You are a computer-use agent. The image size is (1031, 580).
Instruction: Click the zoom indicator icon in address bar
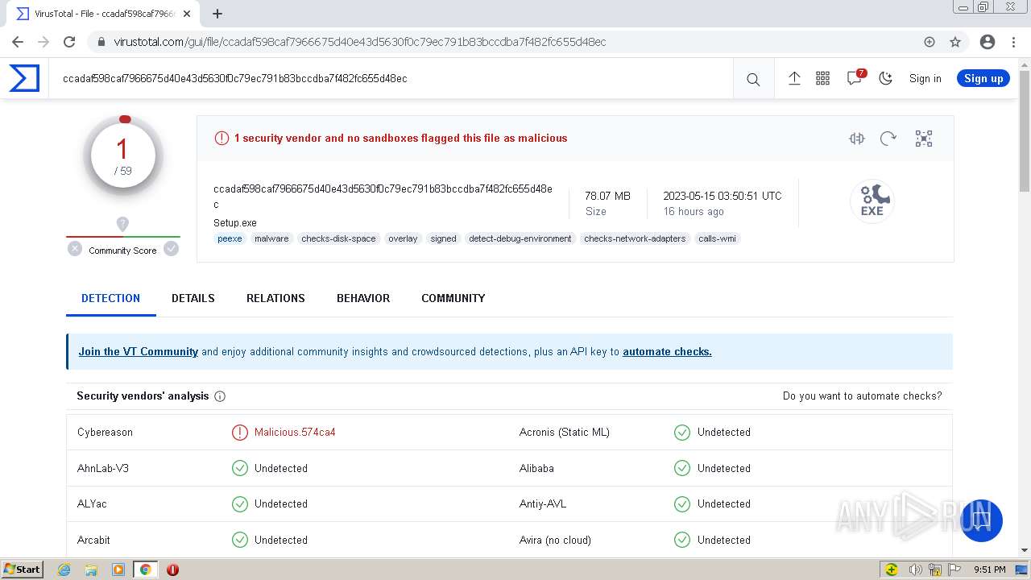(930, 42)
